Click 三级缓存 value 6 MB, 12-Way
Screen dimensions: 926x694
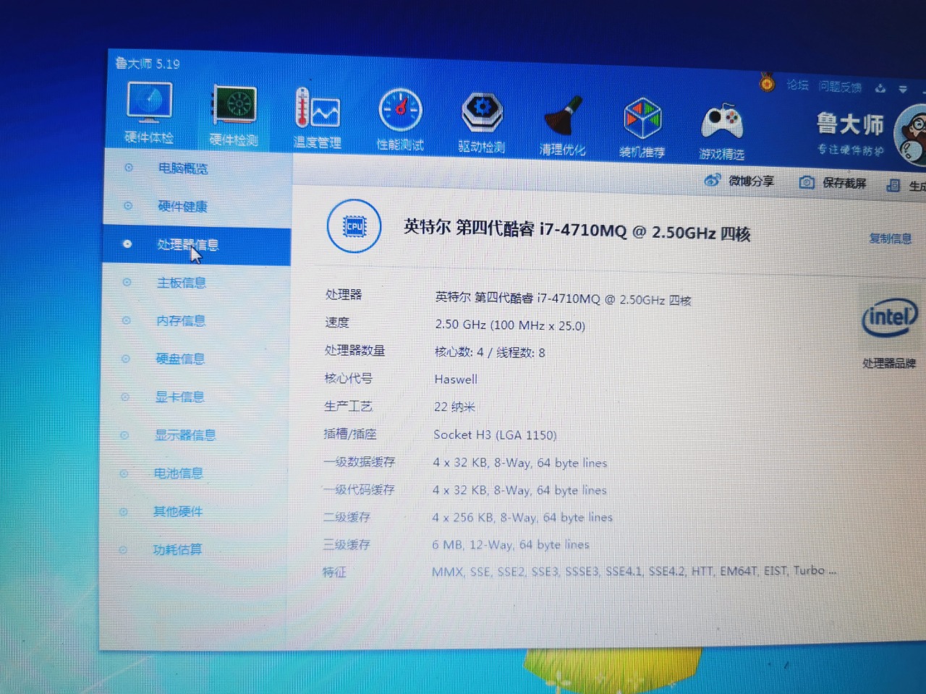point(511,544)
